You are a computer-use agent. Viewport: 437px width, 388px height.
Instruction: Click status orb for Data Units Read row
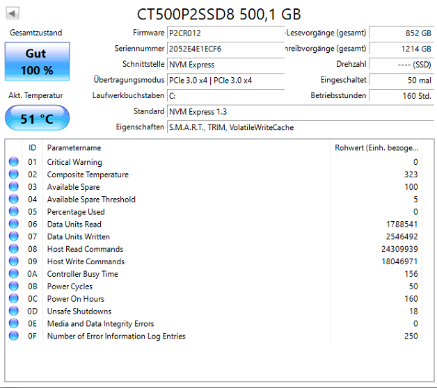pyautogui.click(x=14, y=224)
